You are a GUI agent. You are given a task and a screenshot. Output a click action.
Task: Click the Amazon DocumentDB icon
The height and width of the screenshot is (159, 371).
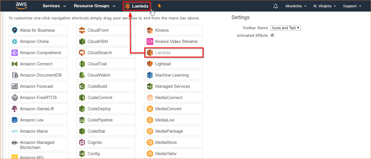[x=15, y=75]
